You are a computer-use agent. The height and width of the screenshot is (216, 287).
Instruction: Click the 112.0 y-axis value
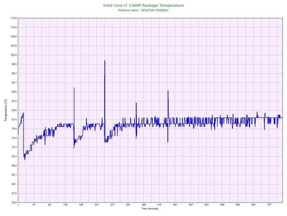click(x=14, y=27)
